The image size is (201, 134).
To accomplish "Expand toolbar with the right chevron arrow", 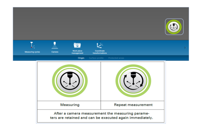I will [185, 48].
